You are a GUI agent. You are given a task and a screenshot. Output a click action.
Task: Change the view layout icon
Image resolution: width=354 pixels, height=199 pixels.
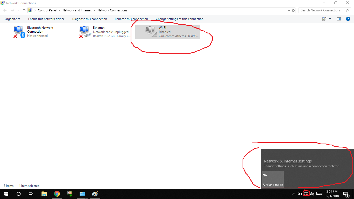(324, 19)
